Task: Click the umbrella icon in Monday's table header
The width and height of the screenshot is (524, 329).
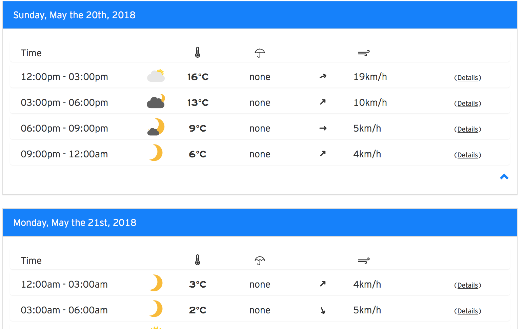Action: [x=260, y=260]
